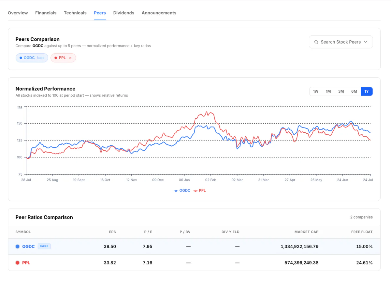The height and width of the screenshot is (293, 391).
Task: Click OGDC EPS value 39.50
Action: click(110, 246)
